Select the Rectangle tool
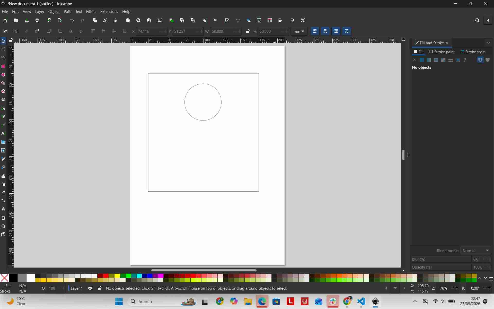The image size is (494, 309). (x=3, y=66)
